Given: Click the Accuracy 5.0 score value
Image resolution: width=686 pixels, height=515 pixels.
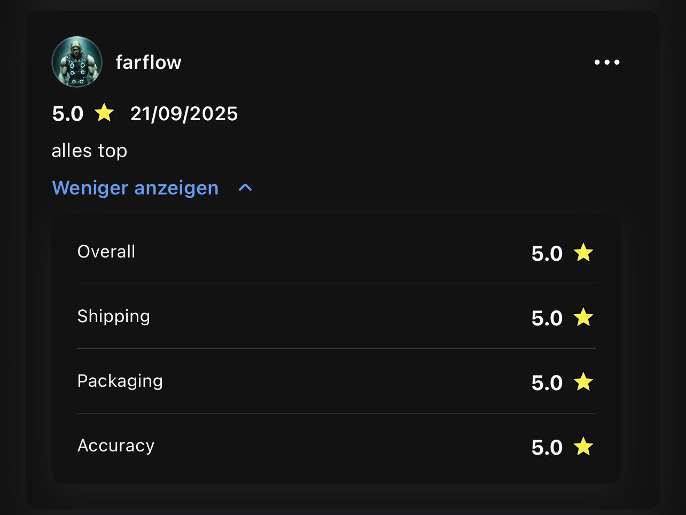Looking at the screenshot, I should point(547,448).
